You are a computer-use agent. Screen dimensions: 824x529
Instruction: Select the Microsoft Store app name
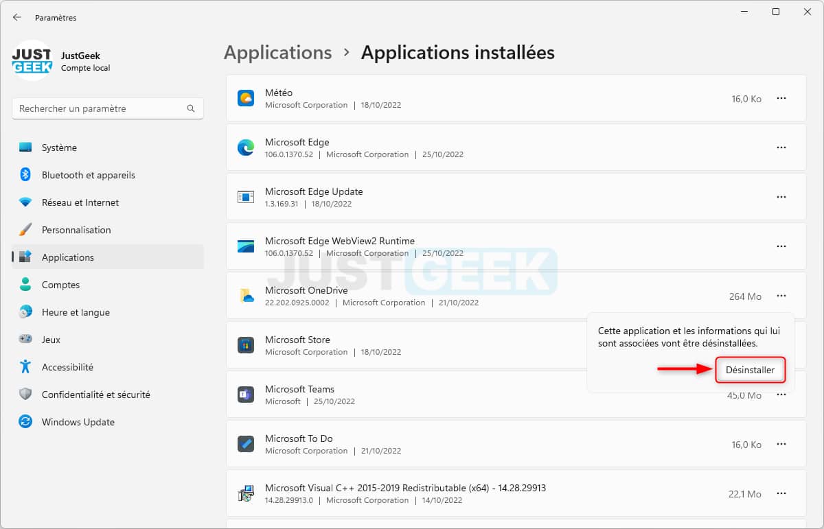click(x=297, y=340)
